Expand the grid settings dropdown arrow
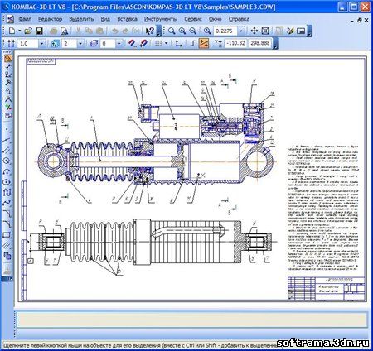Image resolution: width=373 pixels, height=351 pixels. point(166,43)
